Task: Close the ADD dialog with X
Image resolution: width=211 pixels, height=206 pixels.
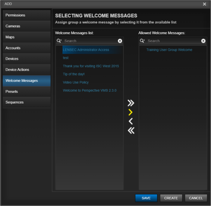Action: pyautogui.click(x=204, y=4)
